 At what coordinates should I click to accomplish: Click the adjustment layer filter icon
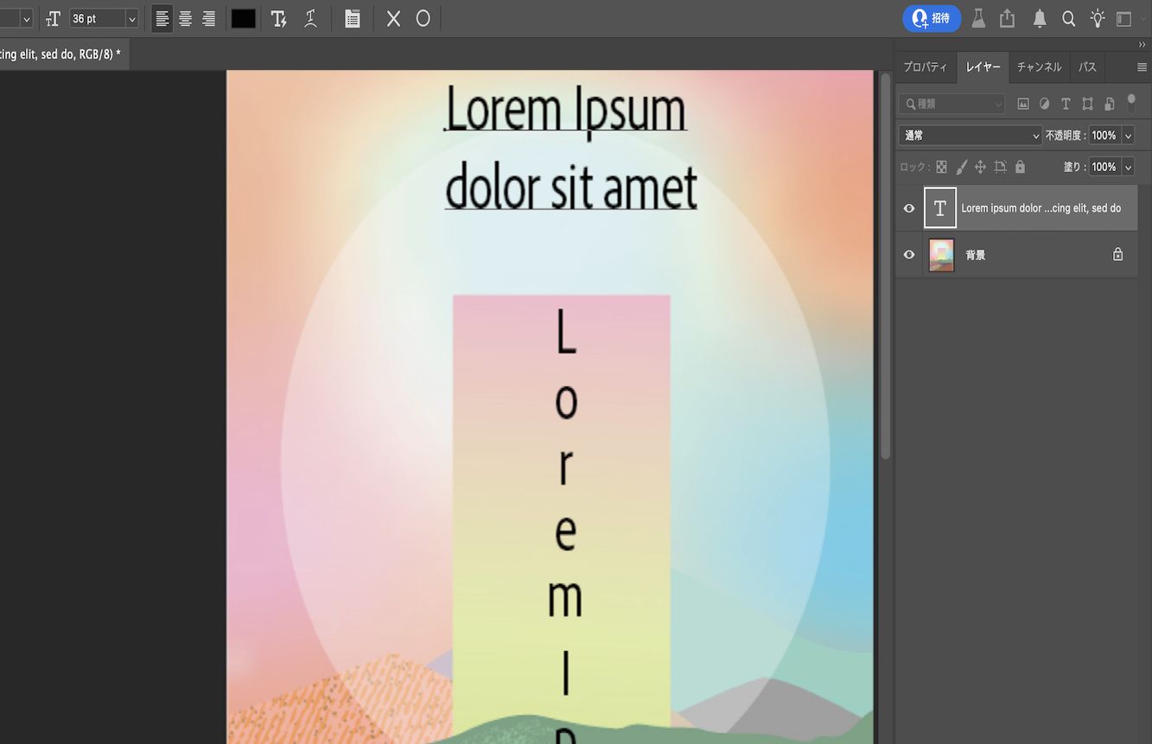tap(1044, 103)
